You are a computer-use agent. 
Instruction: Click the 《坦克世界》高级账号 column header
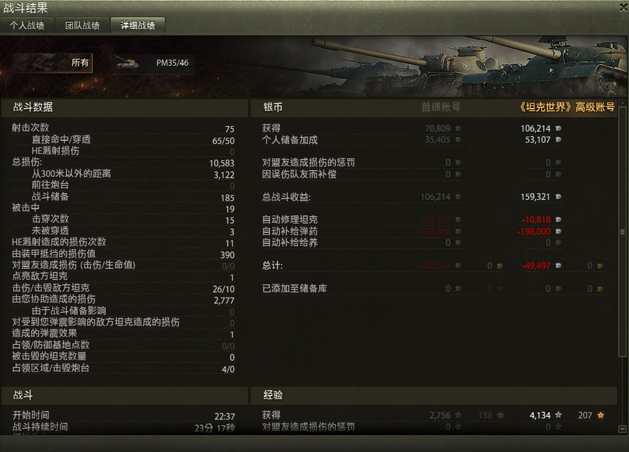coord(567,107)
